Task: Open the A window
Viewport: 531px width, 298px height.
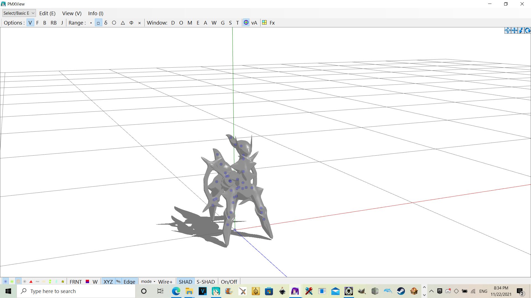Action: coord(205,23)
